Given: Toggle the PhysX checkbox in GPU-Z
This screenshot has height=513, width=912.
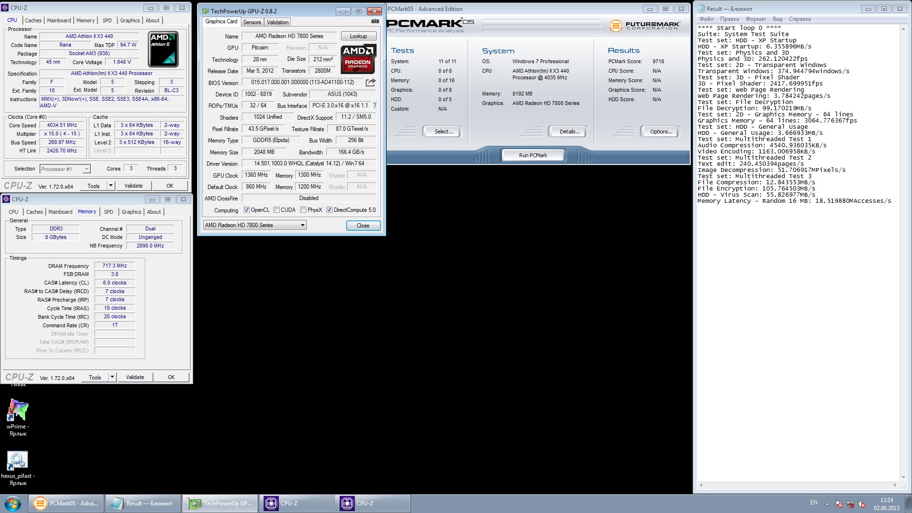Looking at the screenshot, I should (303, 210).
